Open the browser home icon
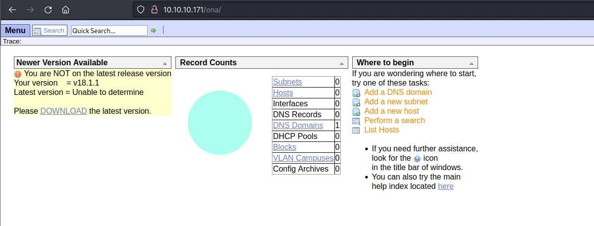594x226 pixels. pos(65,10)
